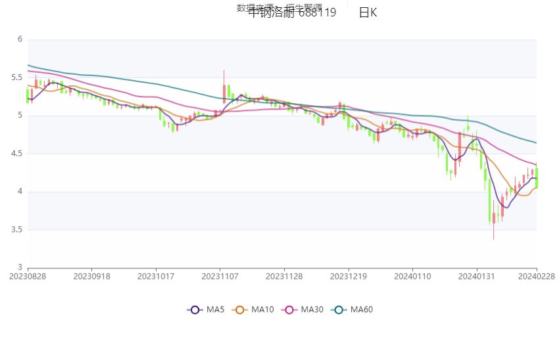Click the 3 price axis label

pyautogui.click(x=20, y=267)
